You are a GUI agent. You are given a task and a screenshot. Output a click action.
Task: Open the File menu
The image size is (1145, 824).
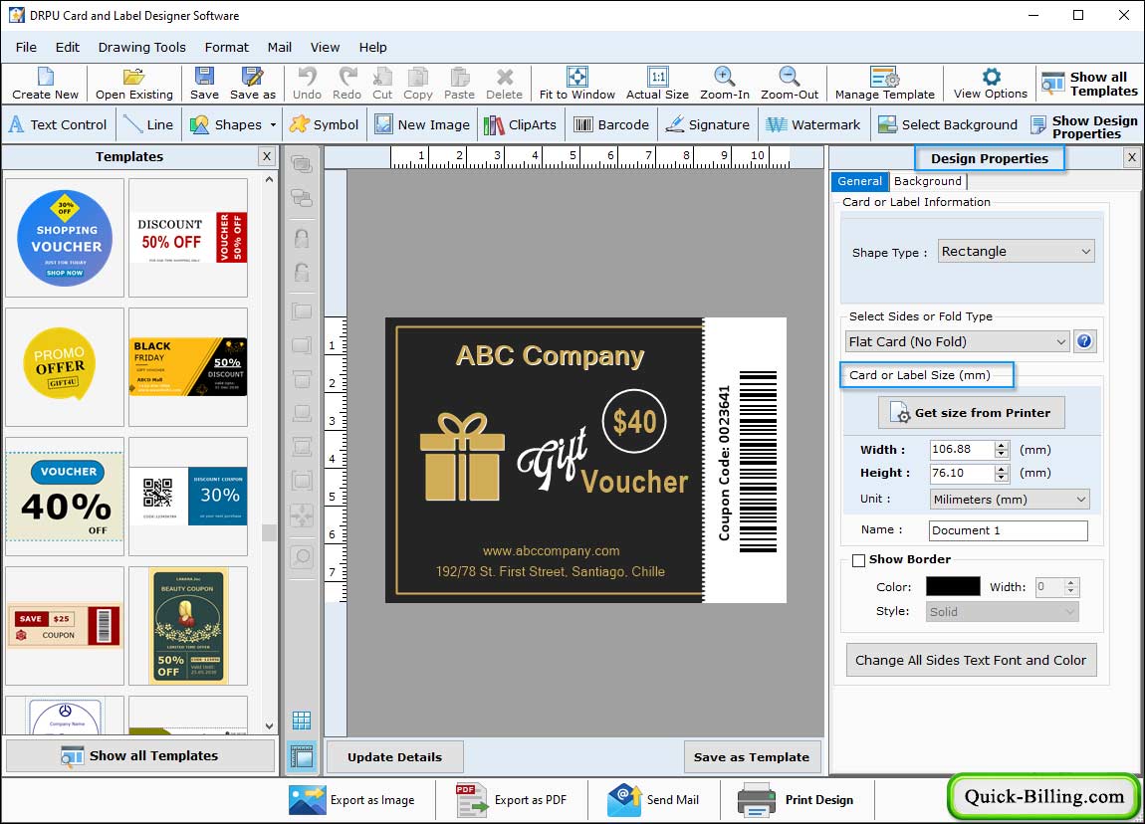point(26,47)
